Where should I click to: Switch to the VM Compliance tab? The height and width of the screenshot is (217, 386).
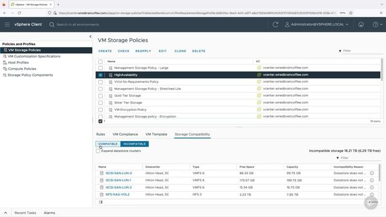point(125,134)
